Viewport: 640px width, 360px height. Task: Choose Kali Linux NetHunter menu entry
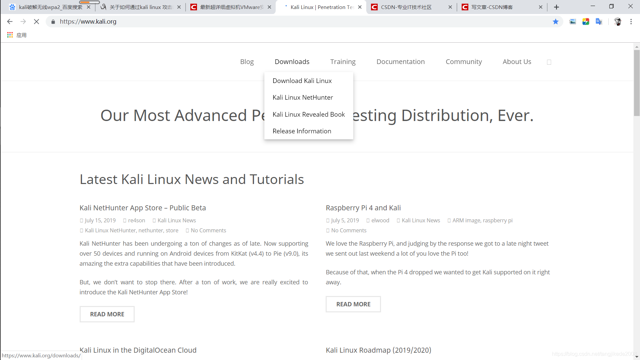pos(309,97)
